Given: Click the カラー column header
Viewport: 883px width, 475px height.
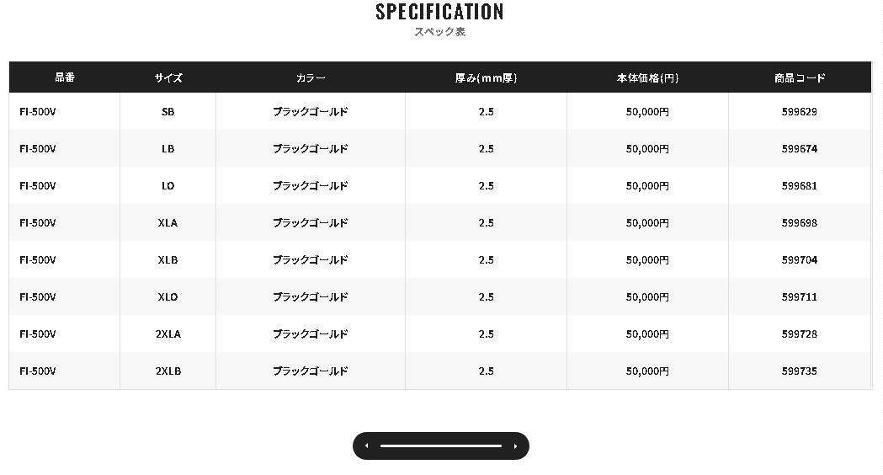Looking at the screenshot, I should [311, 77].
